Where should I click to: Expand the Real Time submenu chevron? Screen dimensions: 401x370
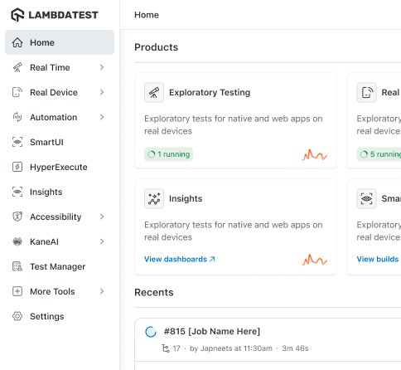coord(102,67)
